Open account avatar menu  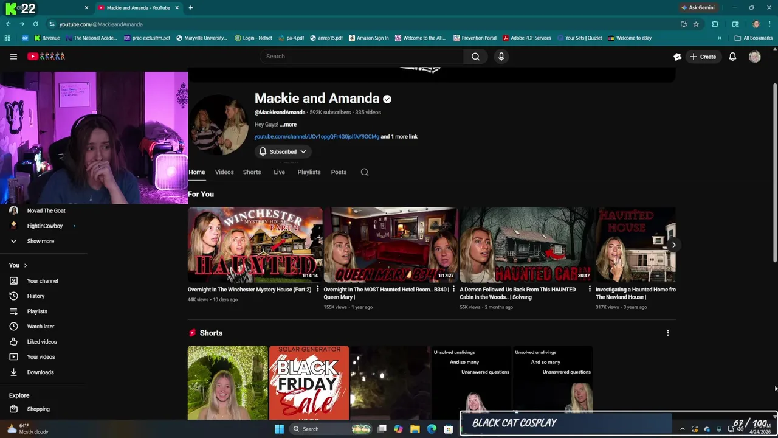click(754, 57)
